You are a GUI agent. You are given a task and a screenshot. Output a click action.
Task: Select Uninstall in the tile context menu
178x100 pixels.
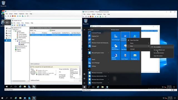click(139, 49)
